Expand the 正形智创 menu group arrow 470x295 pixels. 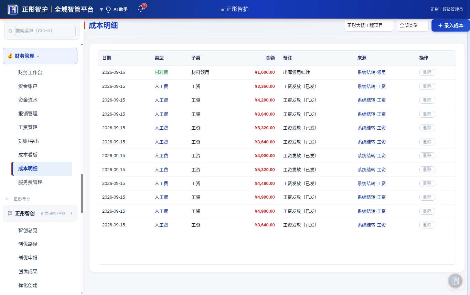(x=71, y=213)
